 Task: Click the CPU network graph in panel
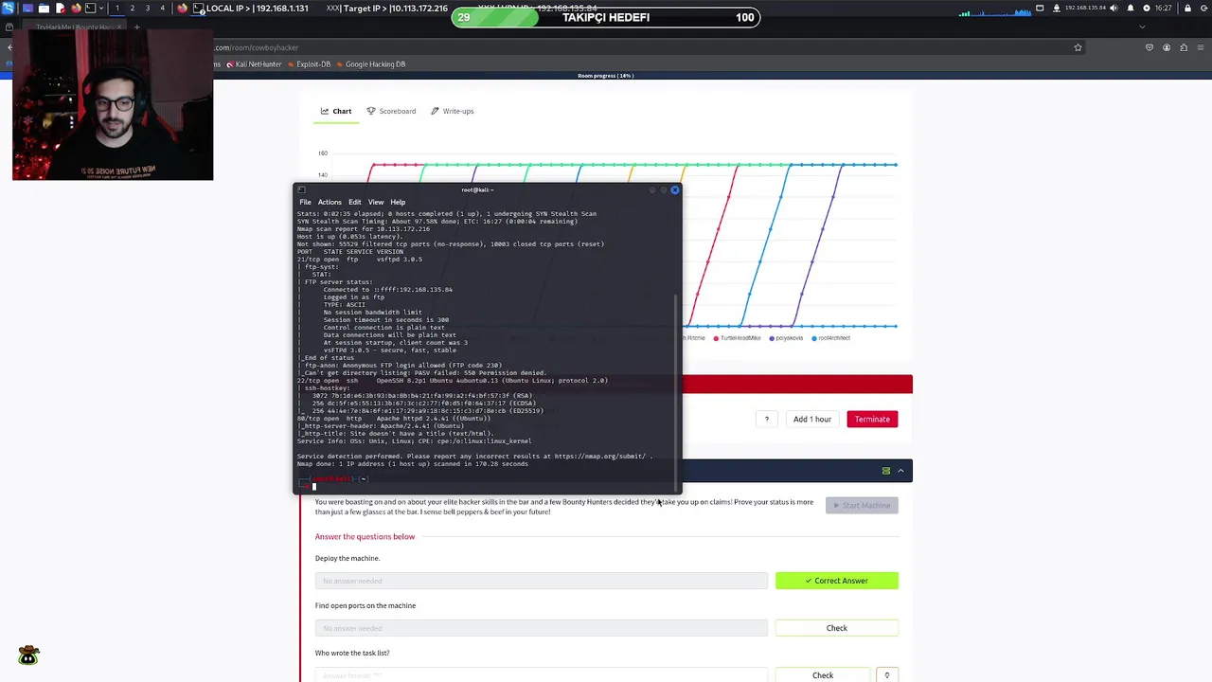pos(995,12)
